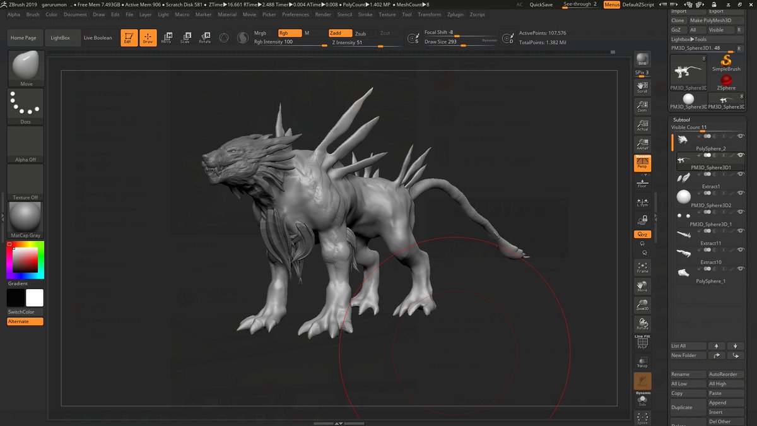This screenshot has height=426, width=757.
Task: Click the Zoom document icon
Action: tap(642, 106)
